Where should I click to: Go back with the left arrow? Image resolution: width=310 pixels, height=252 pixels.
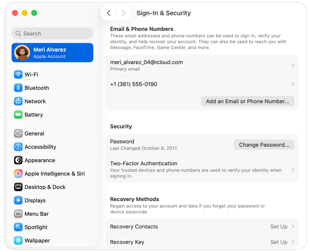tap(109, 13)
